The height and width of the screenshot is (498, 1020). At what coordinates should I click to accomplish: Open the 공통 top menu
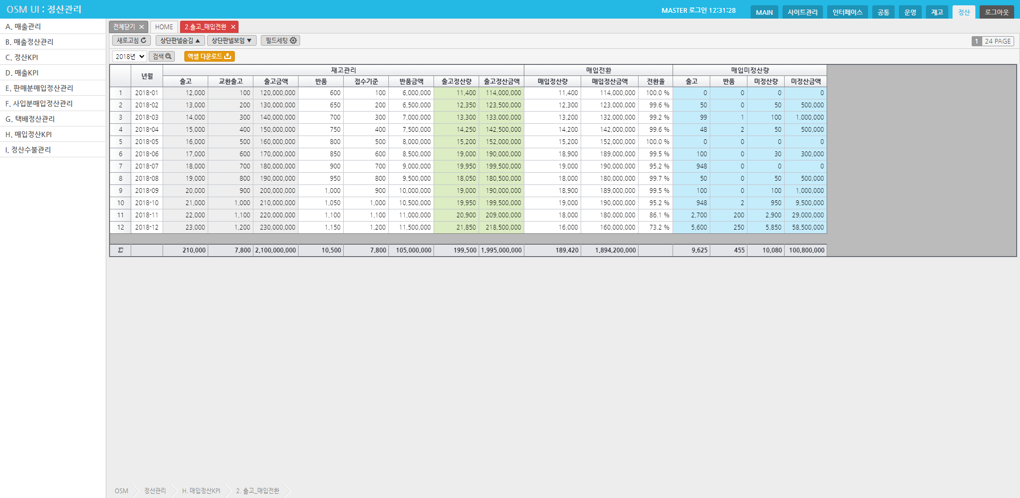(883, 12)
